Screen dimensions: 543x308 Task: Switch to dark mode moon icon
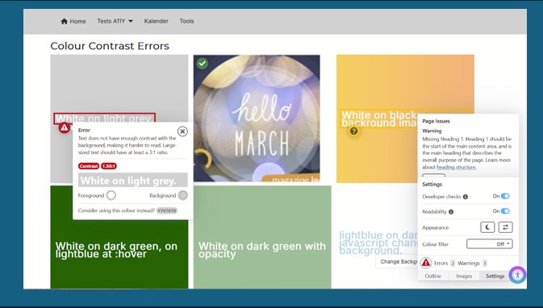tap(487, 227)
